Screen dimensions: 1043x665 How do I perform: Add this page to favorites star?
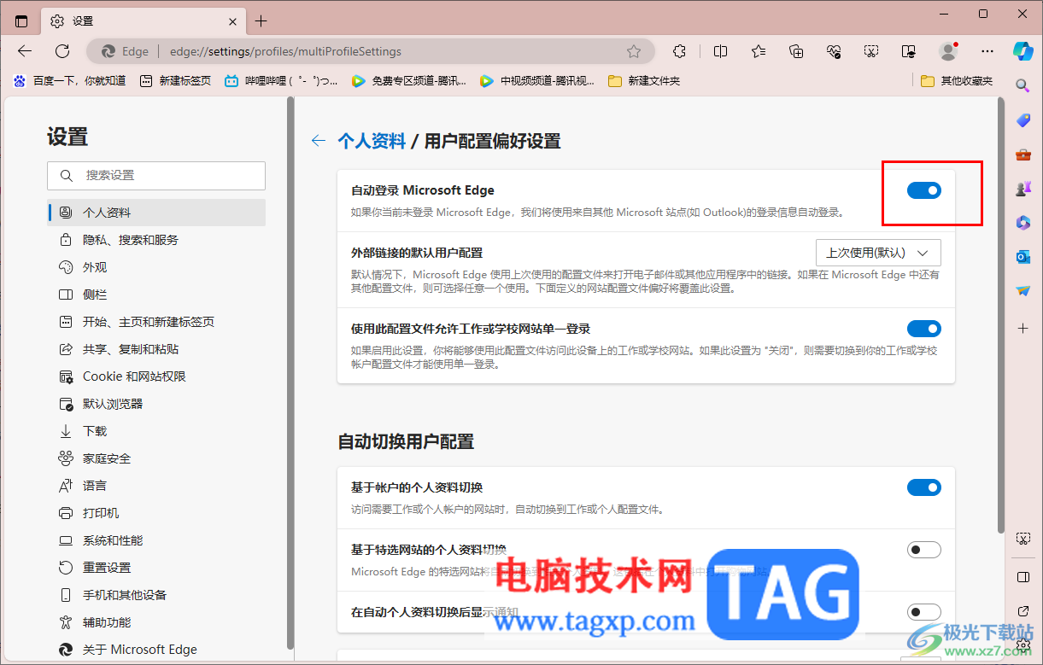pos(634,51)
